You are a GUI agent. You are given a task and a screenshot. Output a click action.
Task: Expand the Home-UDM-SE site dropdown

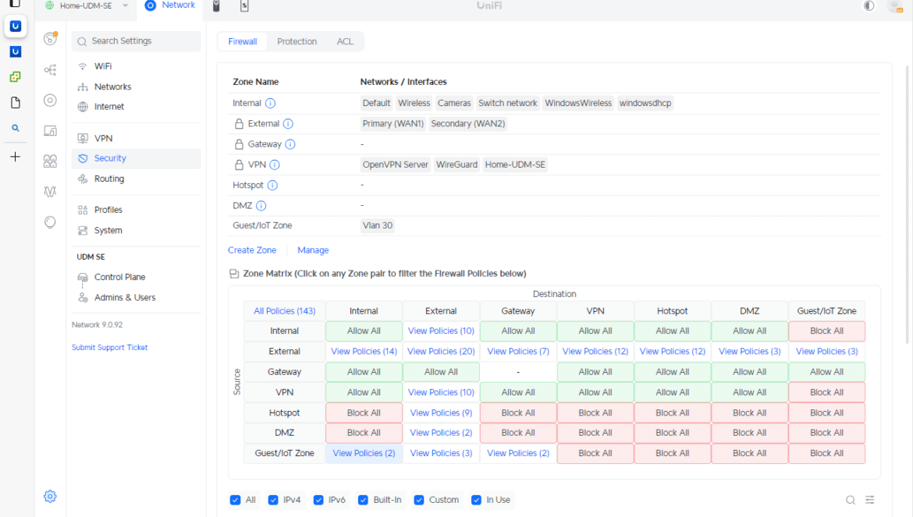click(x=87, y=5)
